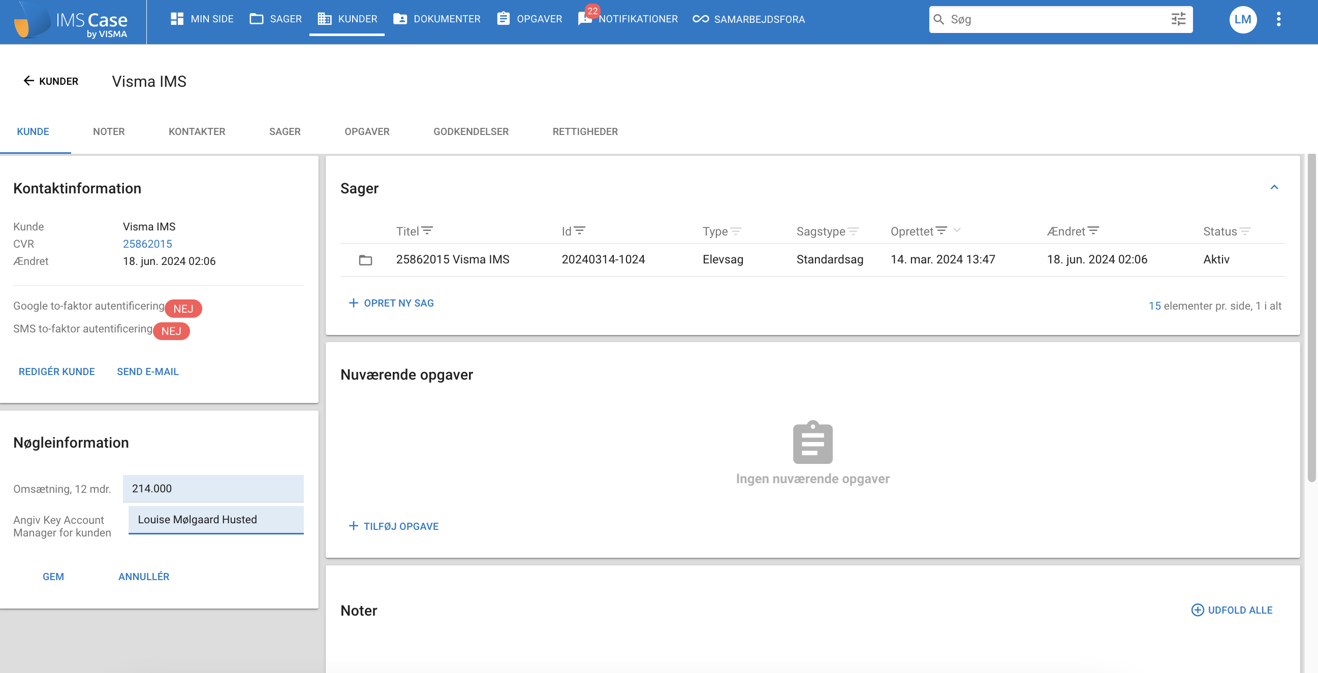Image resolution: width=1318 pixels, height=673 pixels.
Task: Open the Godkendelser tab
Action: tap(471, 132)
